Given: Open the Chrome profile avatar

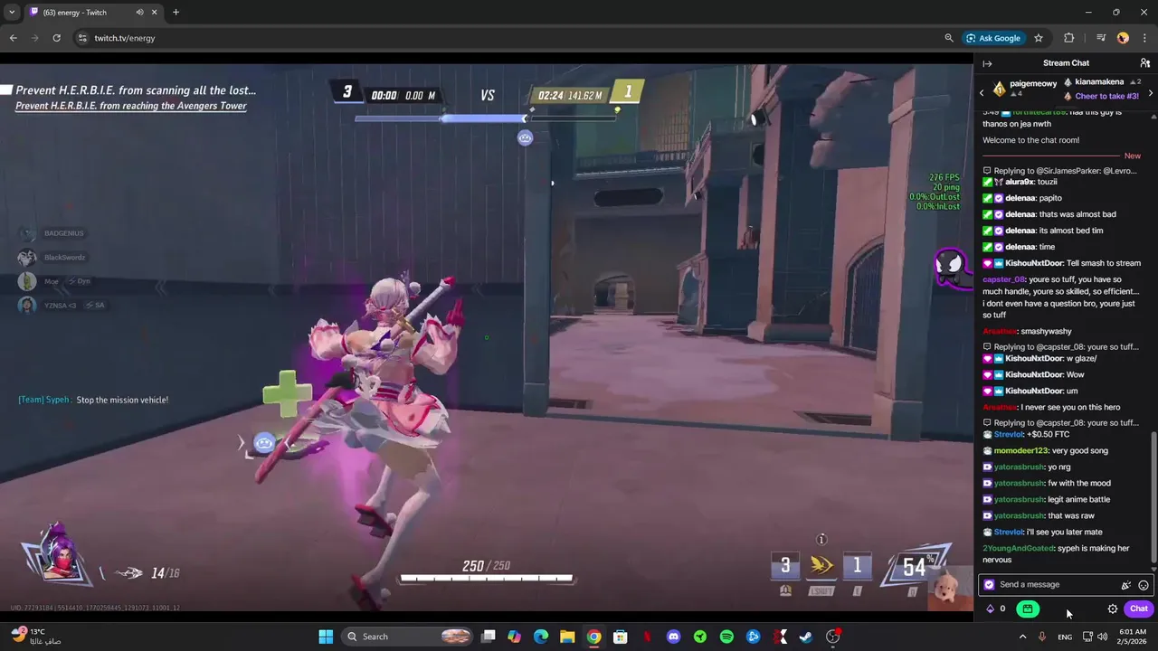Looking at the screenshot, I should [1123, 38].
